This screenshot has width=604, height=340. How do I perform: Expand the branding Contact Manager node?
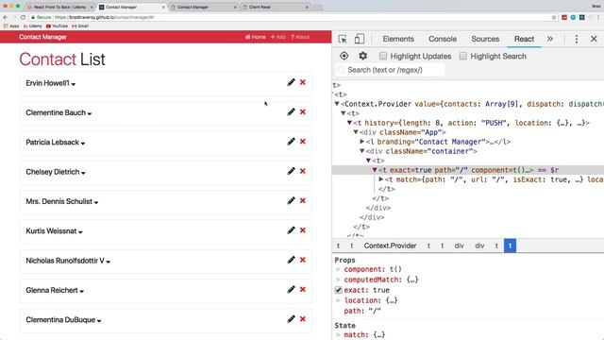tap(362, 142)
